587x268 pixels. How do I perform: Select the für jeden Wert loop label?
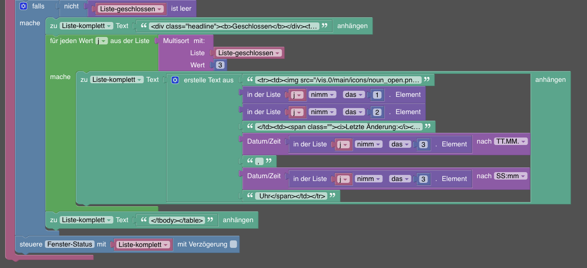[72, 41]
